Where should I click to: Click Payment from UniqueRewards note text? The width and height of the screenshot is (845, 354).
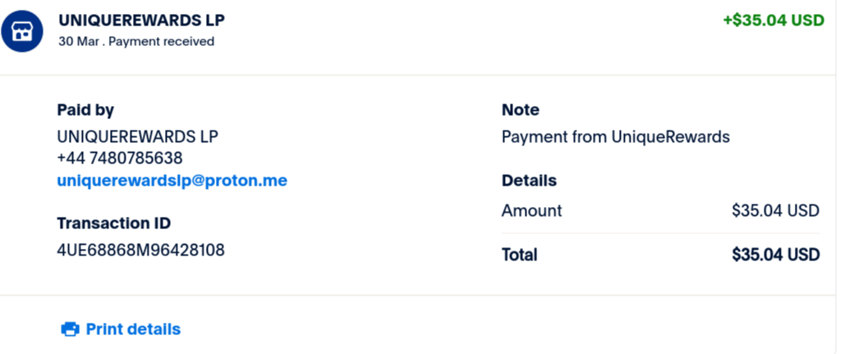tap(615, 137)
